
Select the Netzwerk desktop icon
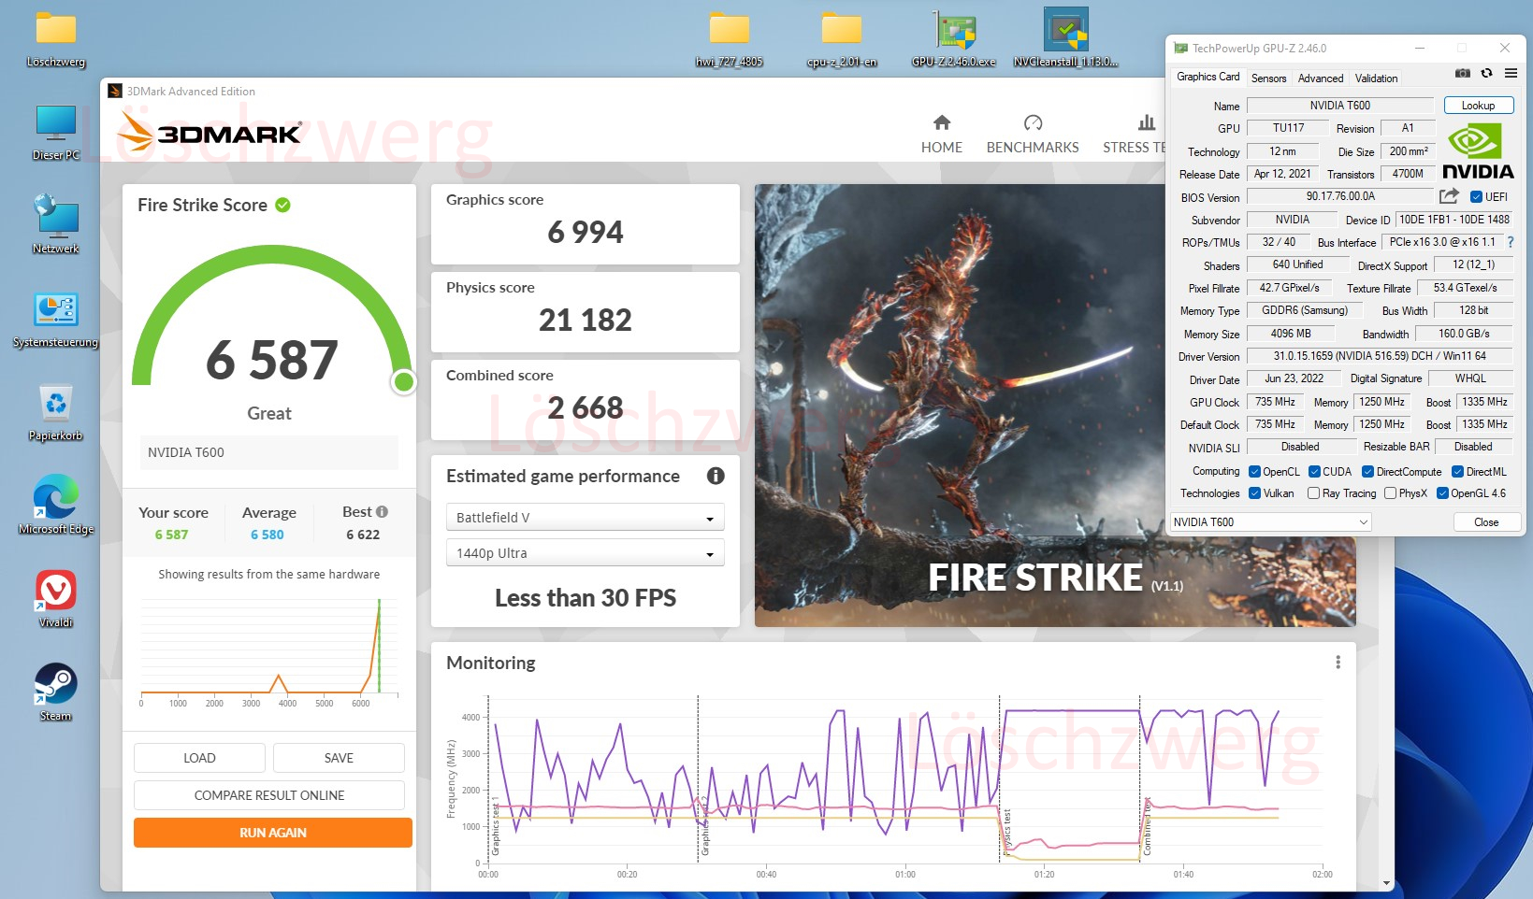[56, 224]
